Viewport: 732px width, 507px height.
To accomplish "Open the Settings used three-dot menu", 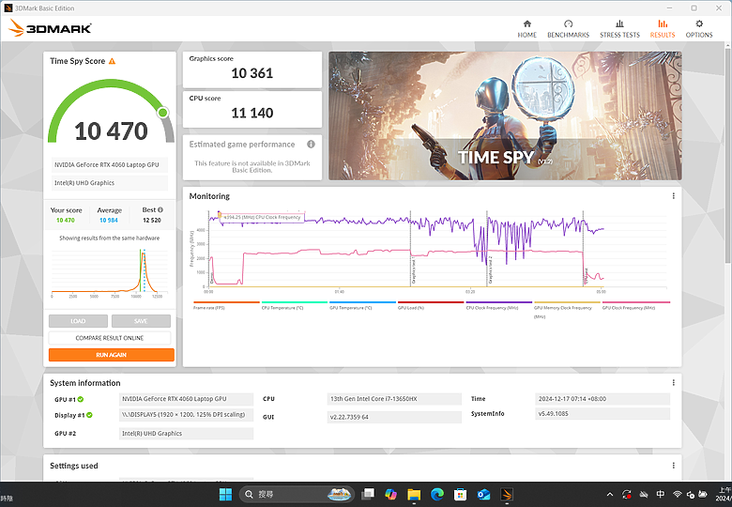I will coord(673,466).
